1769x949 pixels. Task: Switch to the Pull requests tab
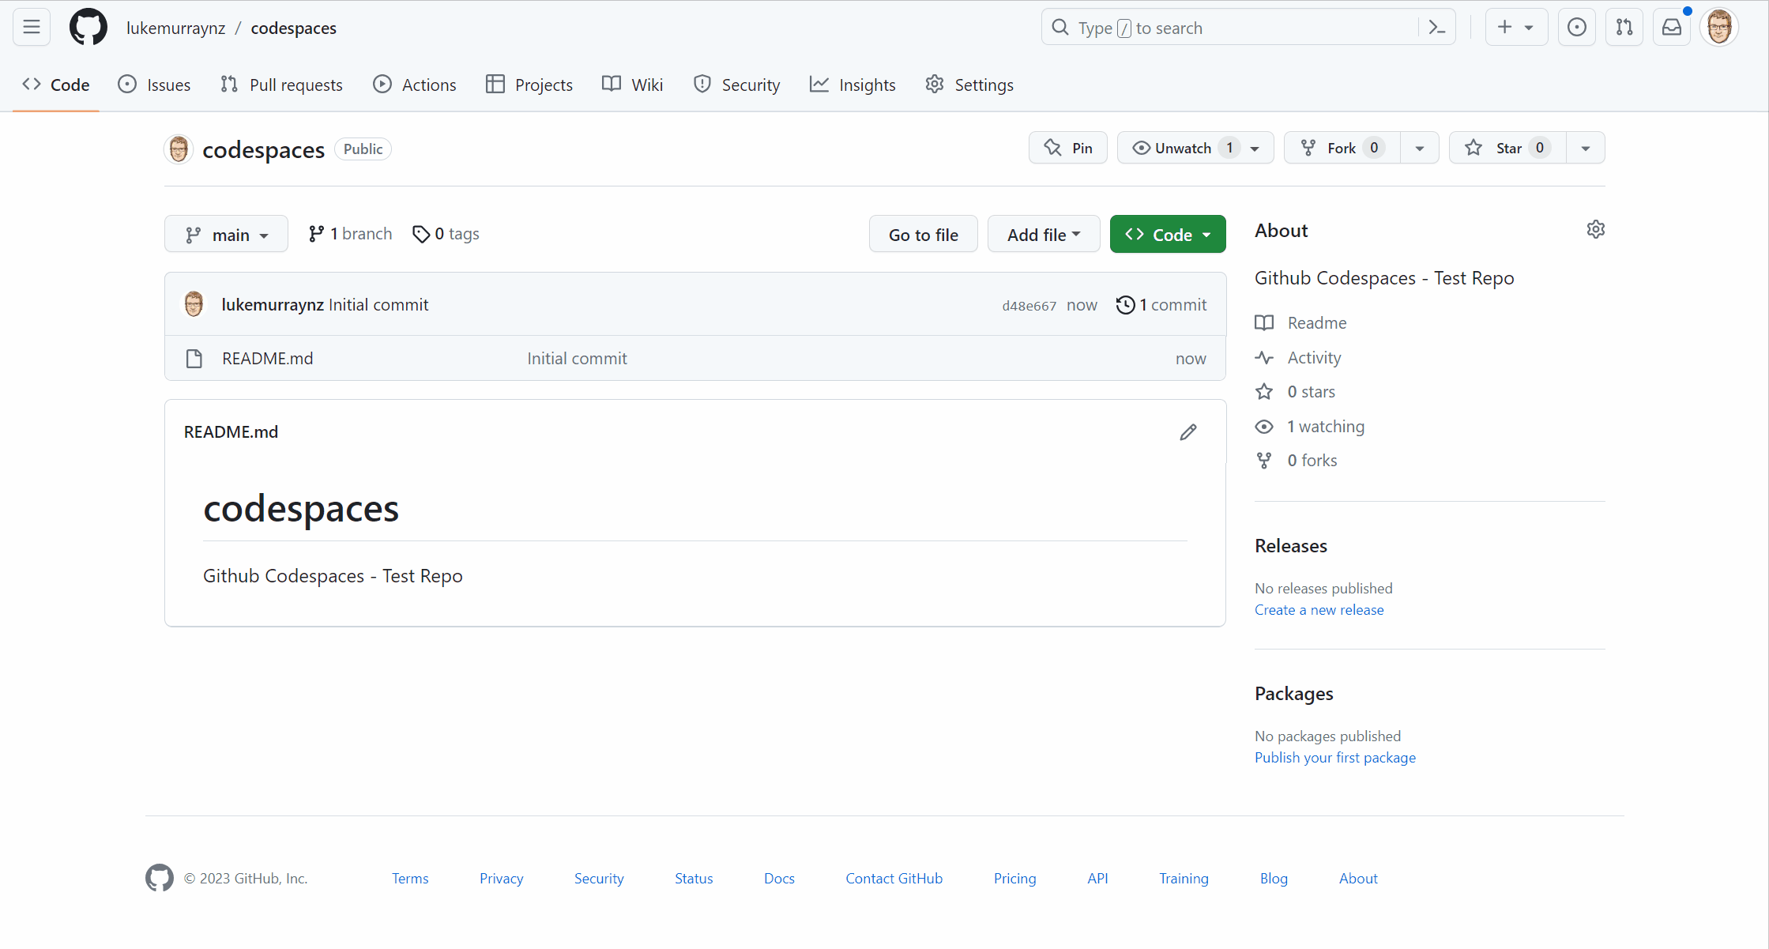[281, 85]
